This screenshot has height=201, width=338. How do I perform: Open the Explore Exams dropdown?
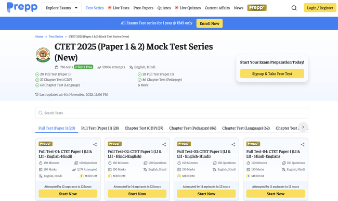(x=61, y=8)
